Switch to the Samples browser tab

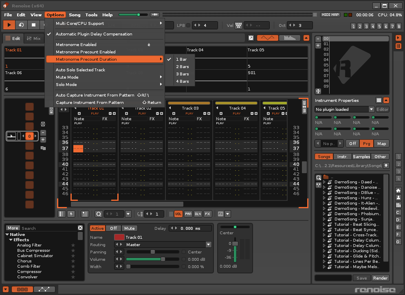[x=361, y=156]
